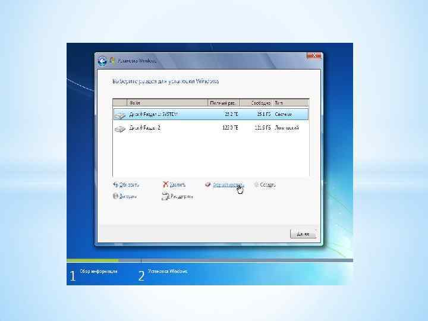Image resolution: width=428 pixels, height=321 pixels.
Task: Refresh the partition list via Обновить link
Action: pos(129,185)
